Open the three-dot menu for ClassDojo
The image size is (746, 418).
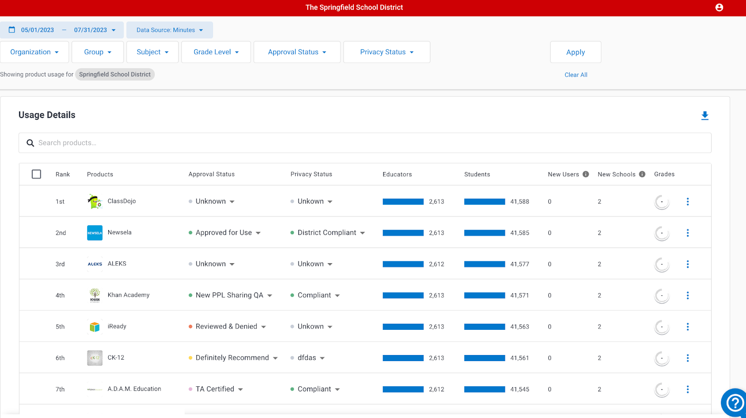pos(687,202)
